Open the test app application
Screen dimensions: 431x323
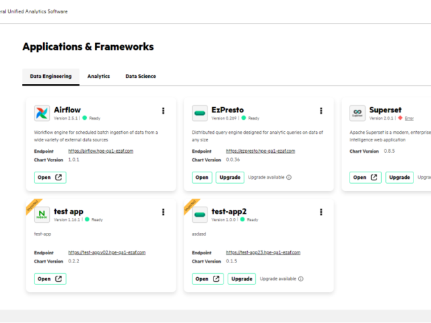50,279
